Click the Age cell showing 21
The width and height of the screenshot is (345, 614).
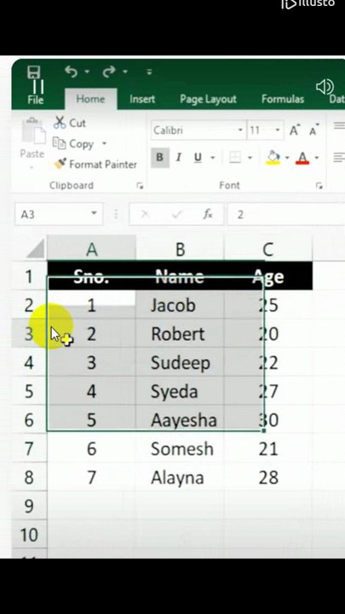[x=268, y=449]
